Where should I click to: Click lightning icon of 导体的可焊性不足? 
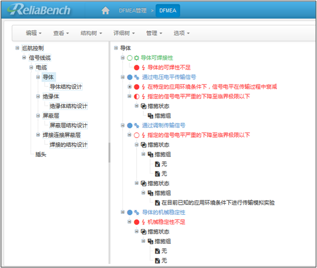pyautogui.click(x=143, y=68)
